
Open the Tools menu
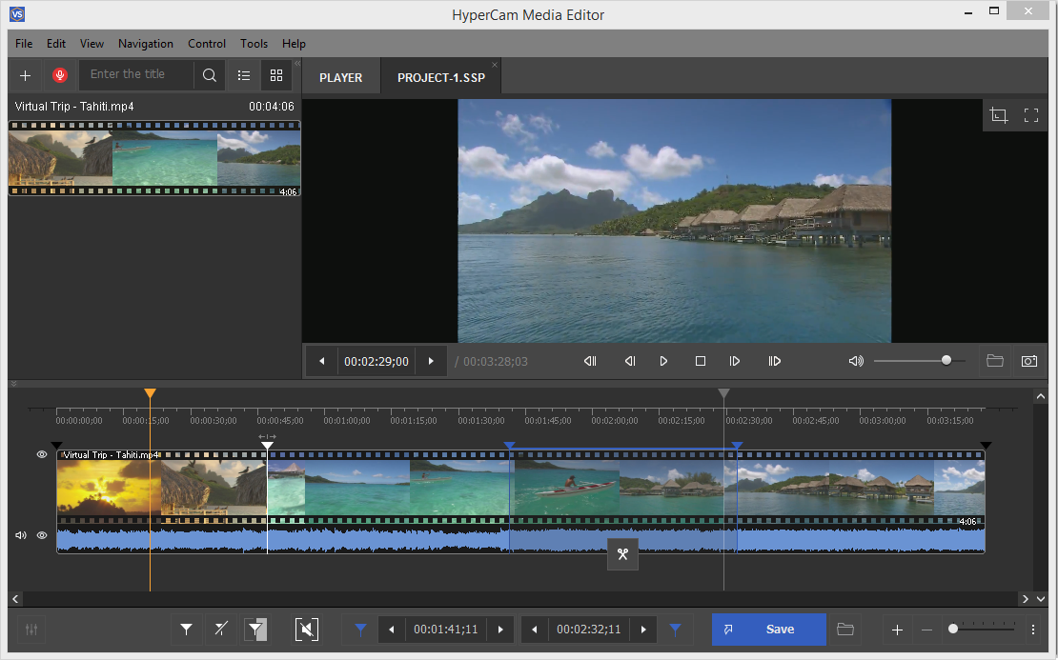point(254,44)
